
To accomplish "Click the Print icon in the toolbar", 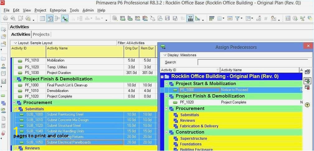I will point(6,19).
